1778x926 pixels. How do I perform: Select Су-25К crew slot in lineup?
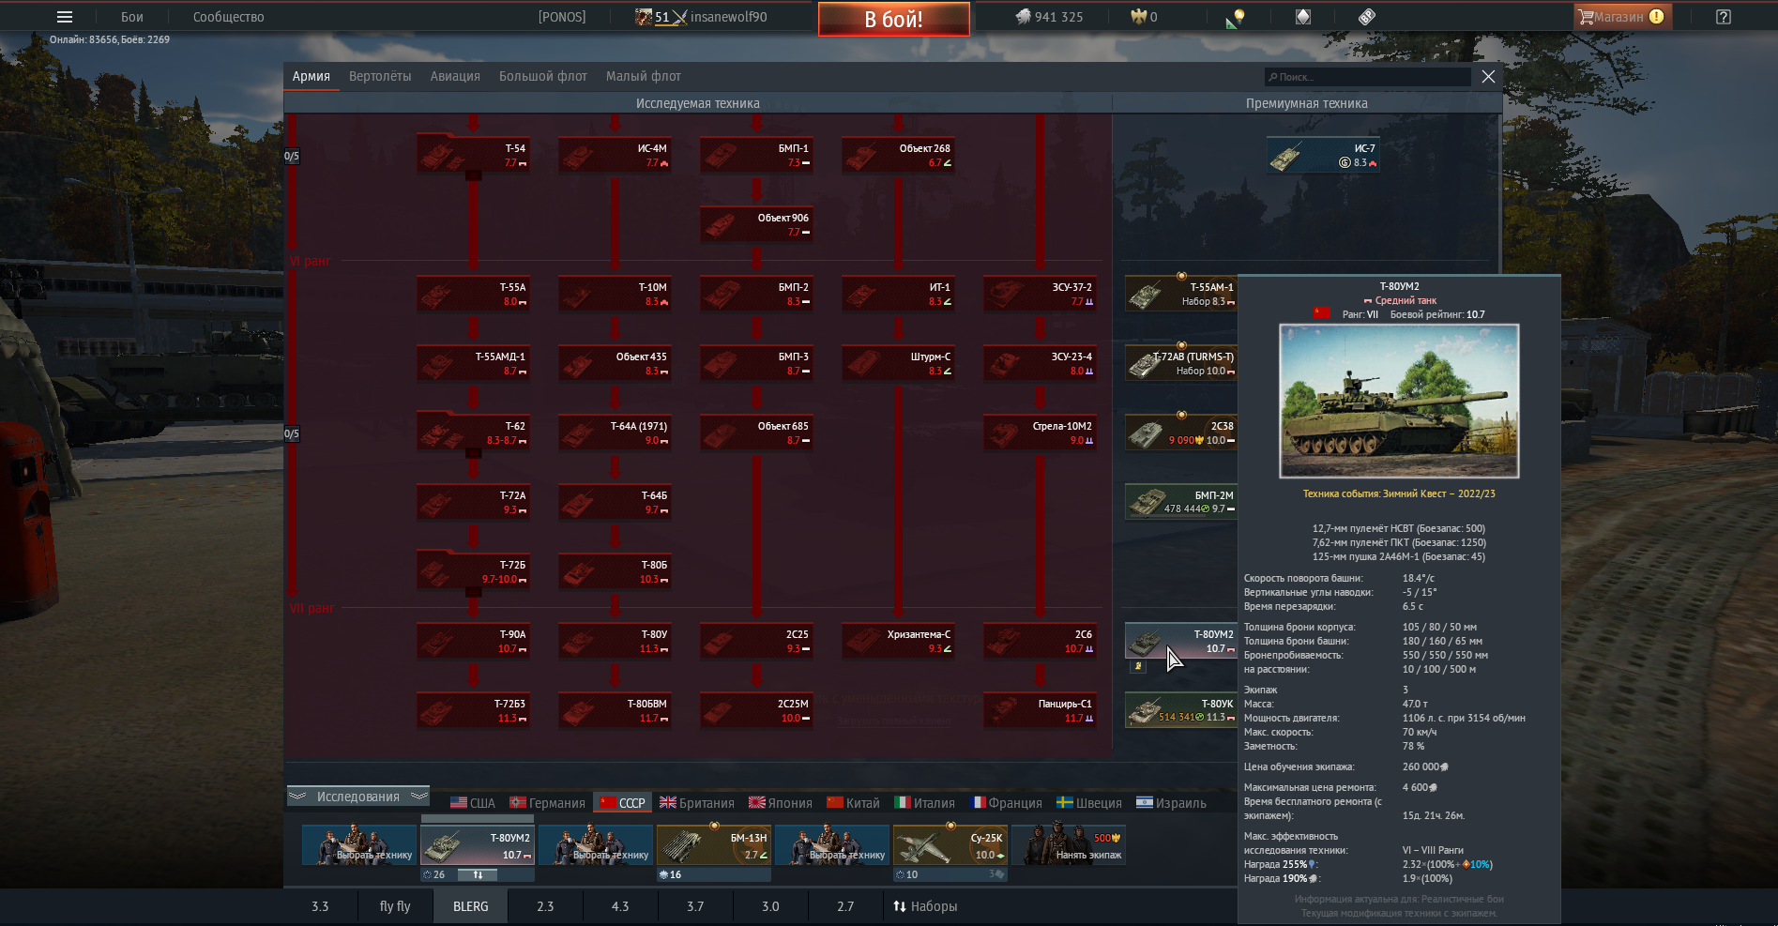click(x=950, y=844)
